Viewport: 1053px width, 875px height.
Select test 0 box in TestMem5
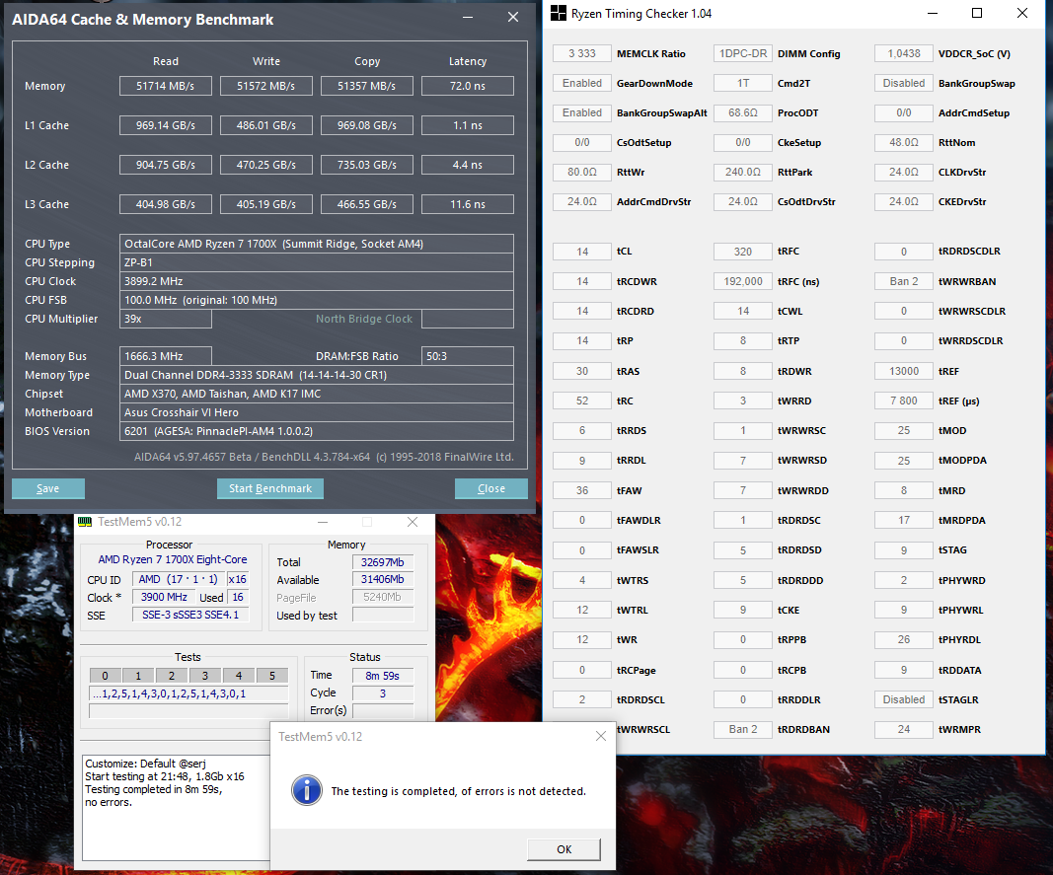pyautogui.click(x=105, y=676)
